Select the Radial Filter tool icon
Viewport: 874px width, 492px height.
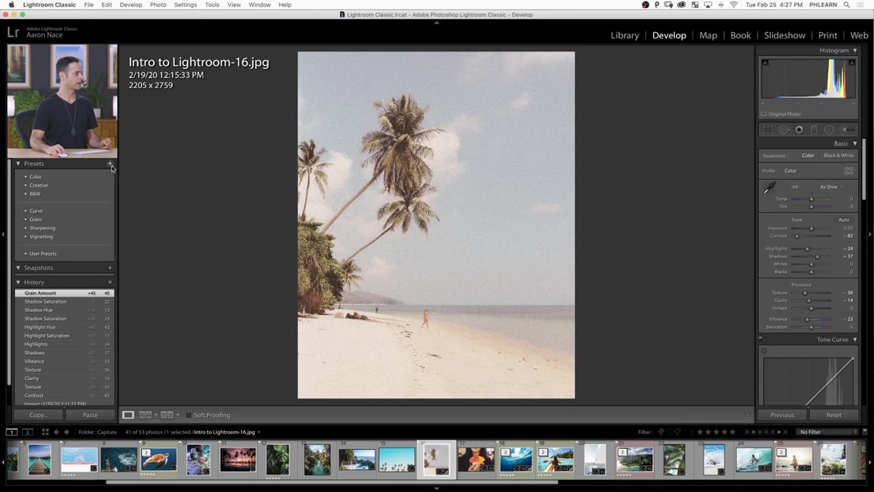tap(829, 130)
